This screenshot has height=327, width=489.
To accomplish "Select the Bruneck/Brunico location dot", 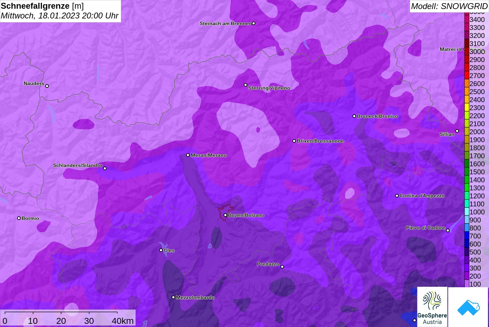I will click(x=354, y=116).
